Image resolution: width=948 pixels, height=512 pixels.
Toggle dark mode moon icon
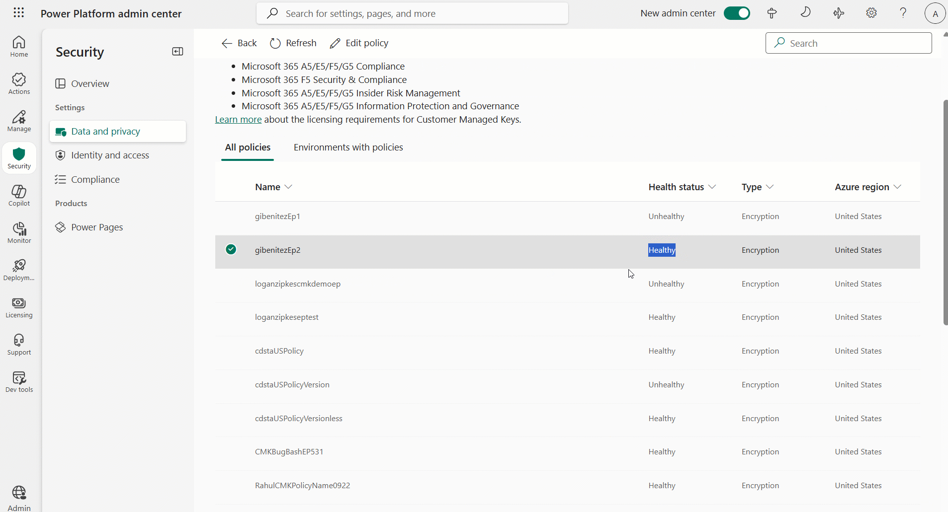(805, 13)
